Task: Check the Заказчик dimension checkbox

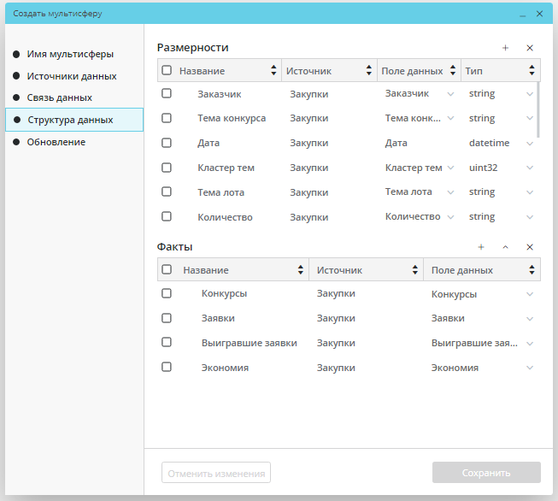Action: click(x=167, y=93)
